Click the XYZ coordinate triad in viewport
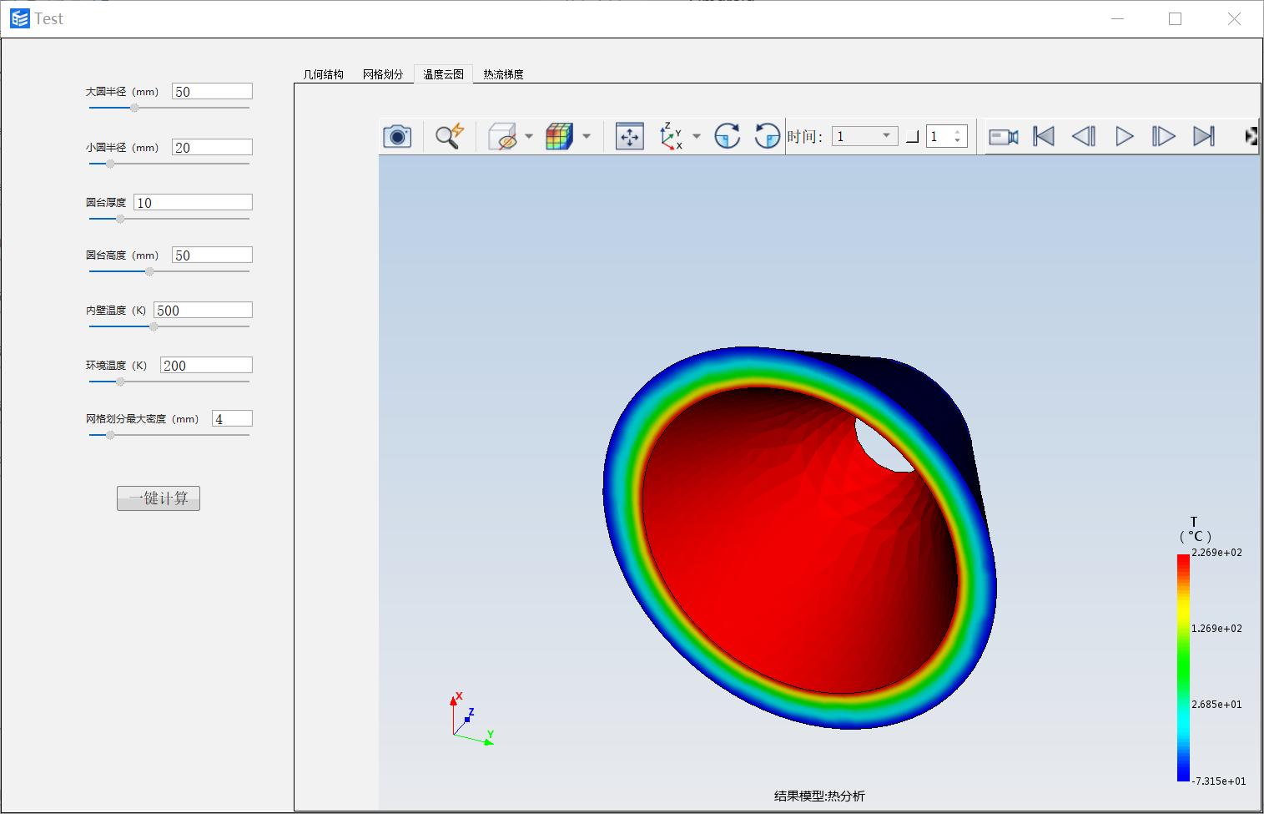This screenshot has height=814, width=1264. 473,719
